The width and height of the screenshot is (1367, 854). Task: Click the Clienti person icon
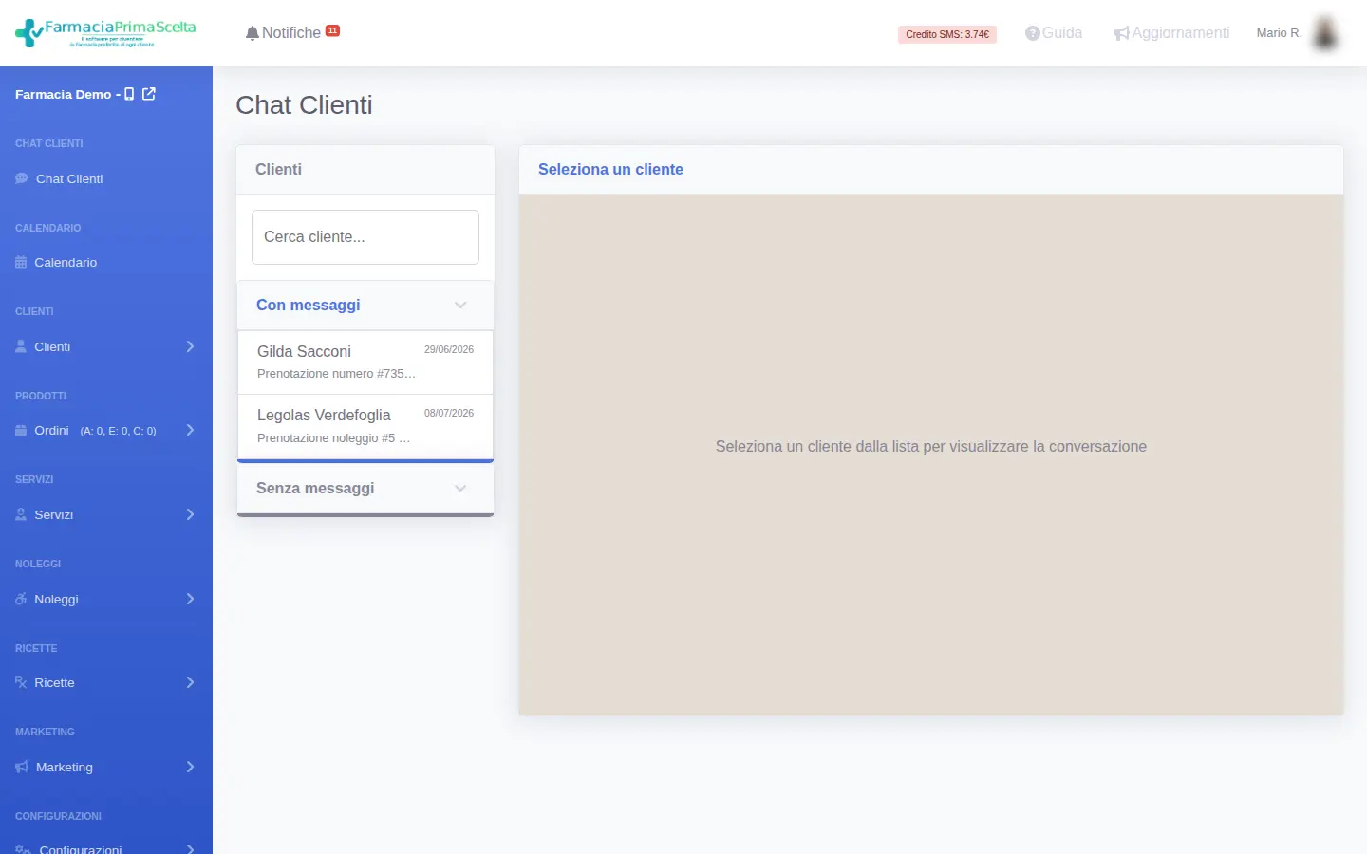point(21,346)
